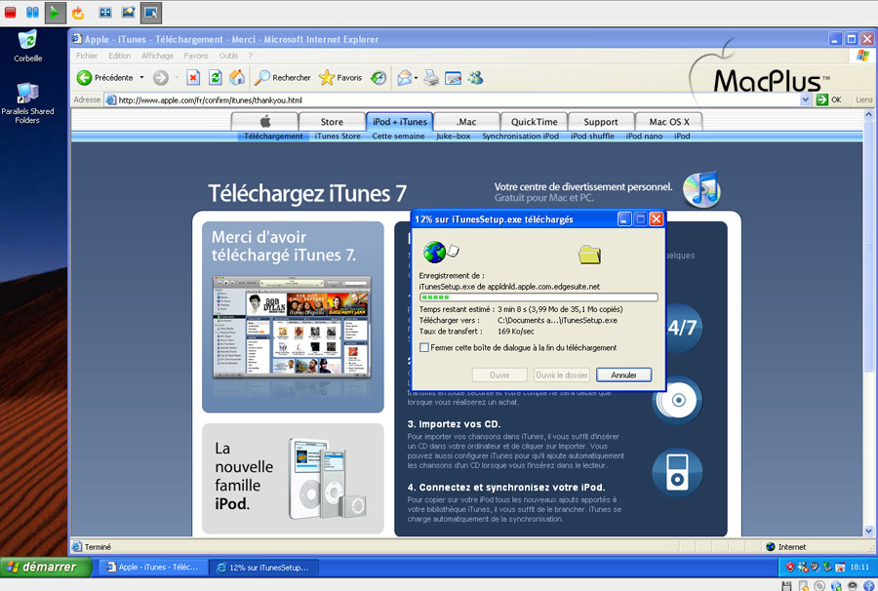The width and height of the screenshot is (878, 591).
Task: Click the orange reset arrow in Parallels toolbar
Action: [x=78, y=13]
